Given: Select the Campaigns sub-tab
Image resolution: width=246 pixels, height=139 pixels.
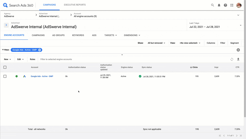Looking at the screenshot, I should click(38, 35).
